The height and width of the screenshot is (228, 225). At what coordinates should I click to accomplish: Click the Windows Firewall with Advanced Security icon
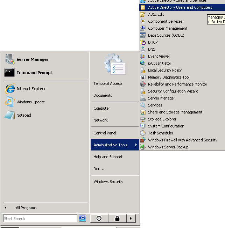point(143,140)
